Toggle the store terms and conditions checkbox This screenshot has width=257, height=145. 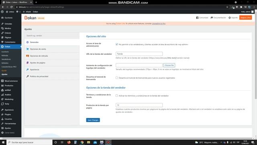[x=117, y=95]
